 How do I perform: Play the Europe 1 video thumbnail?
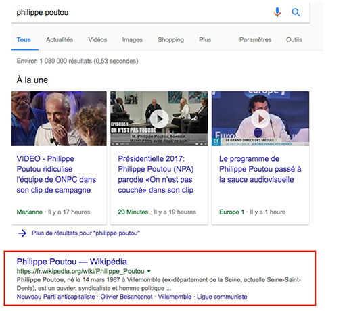pos(260,118)
